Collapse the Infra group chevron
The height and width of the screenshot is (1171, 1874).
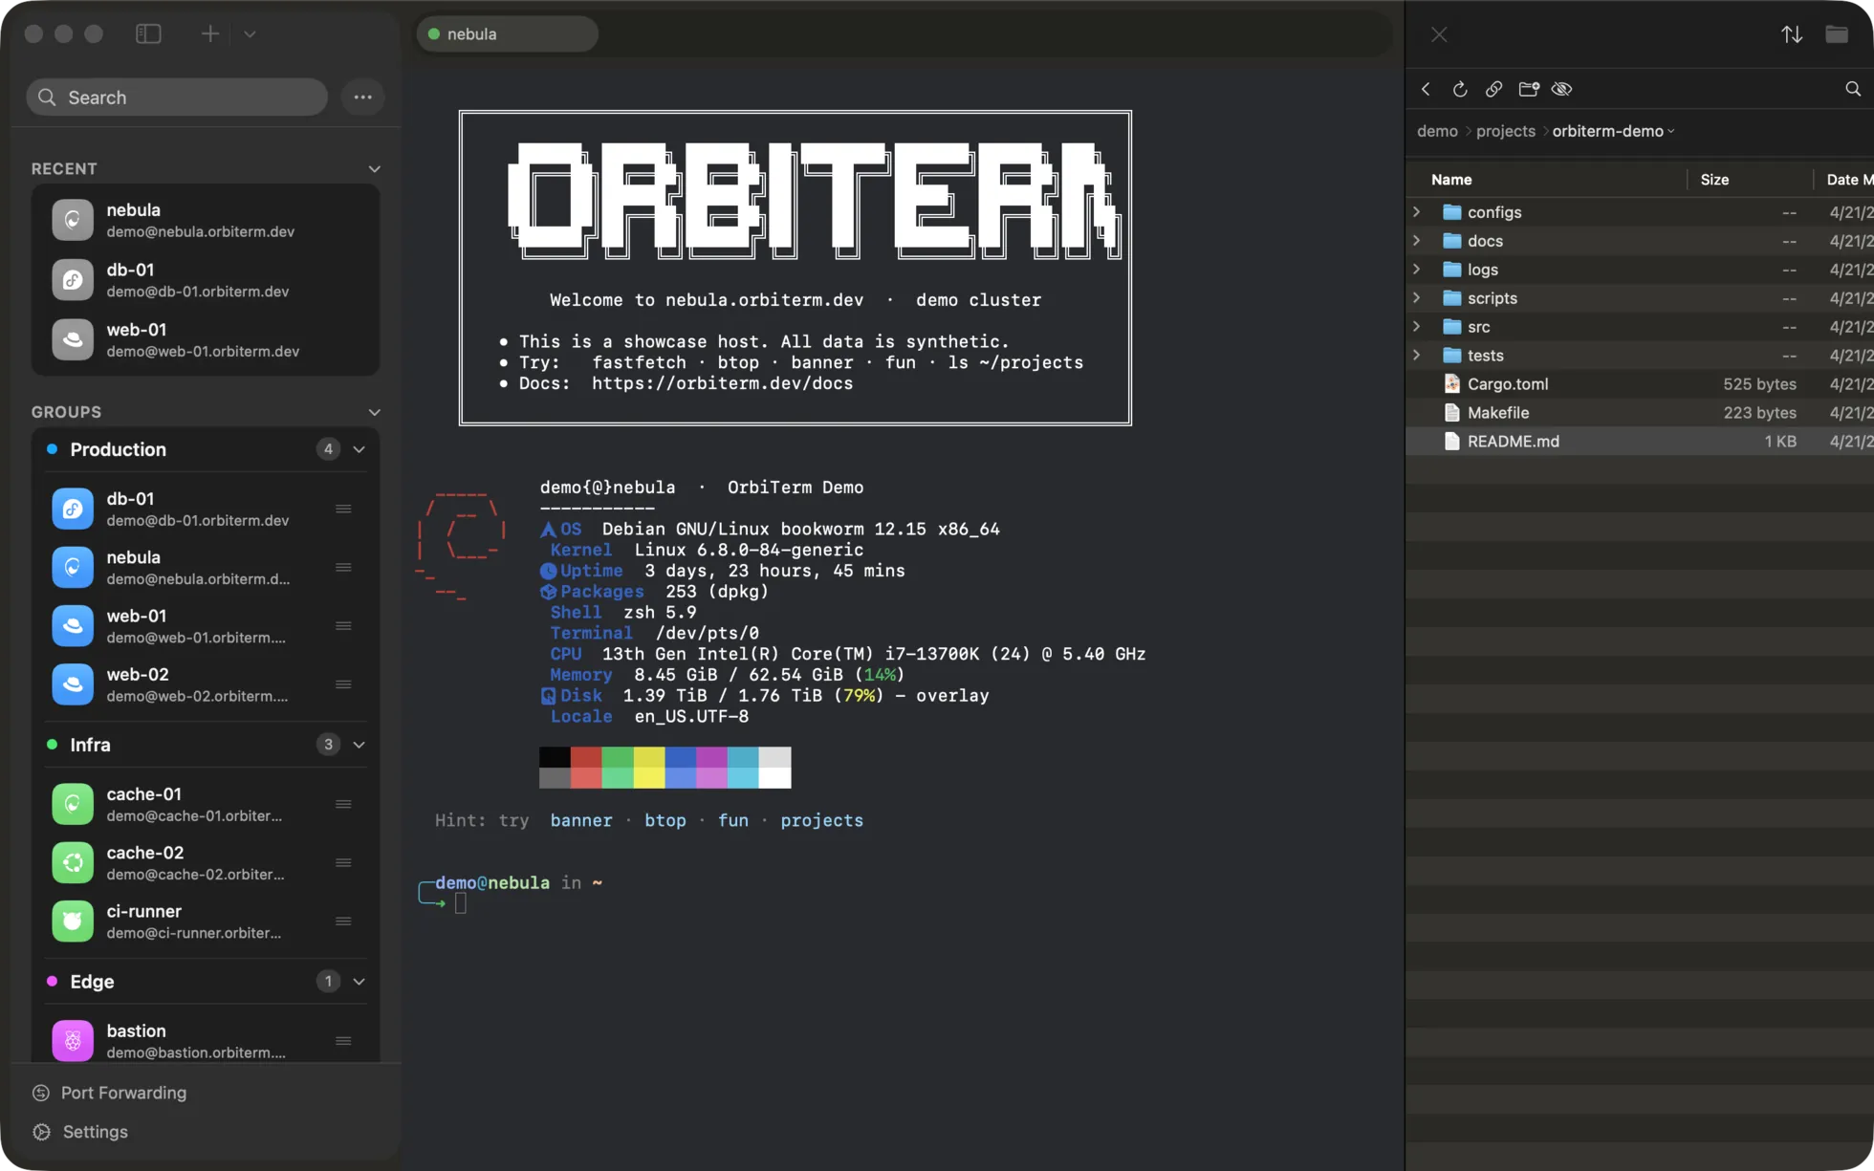[359, 745]
